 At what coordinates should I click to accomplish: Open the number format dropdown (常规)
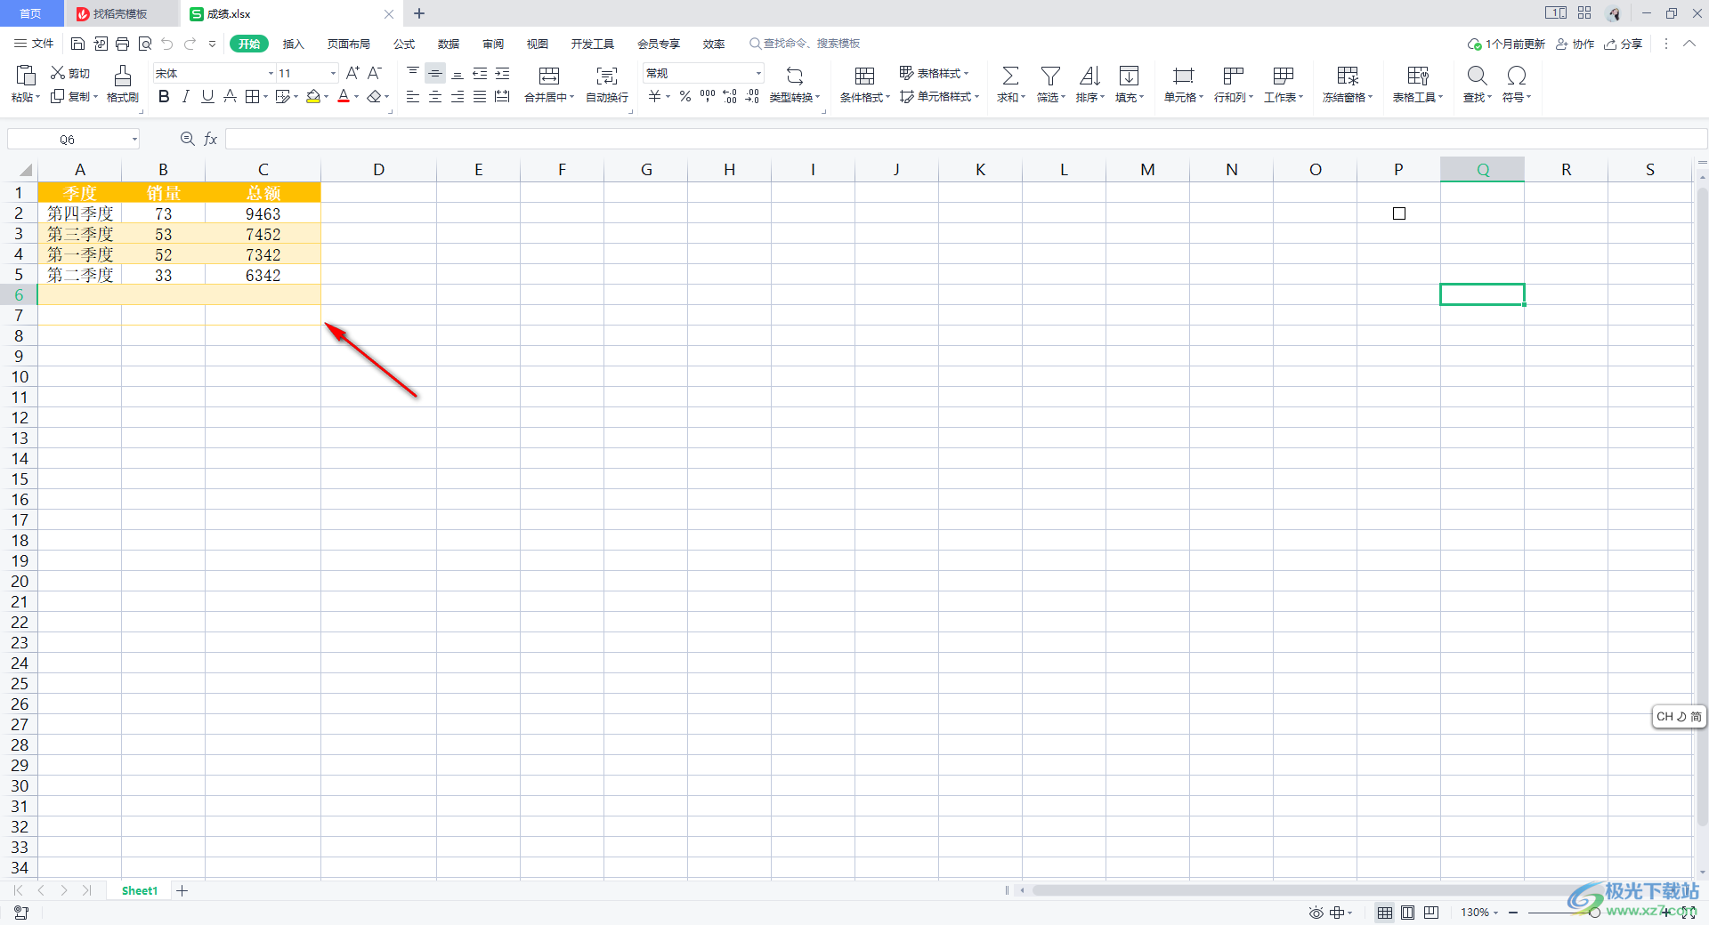tap(758, 73)
